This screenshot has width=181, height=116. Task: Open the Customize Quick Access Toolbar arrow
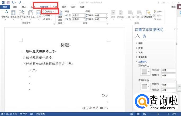pos(24,3)
